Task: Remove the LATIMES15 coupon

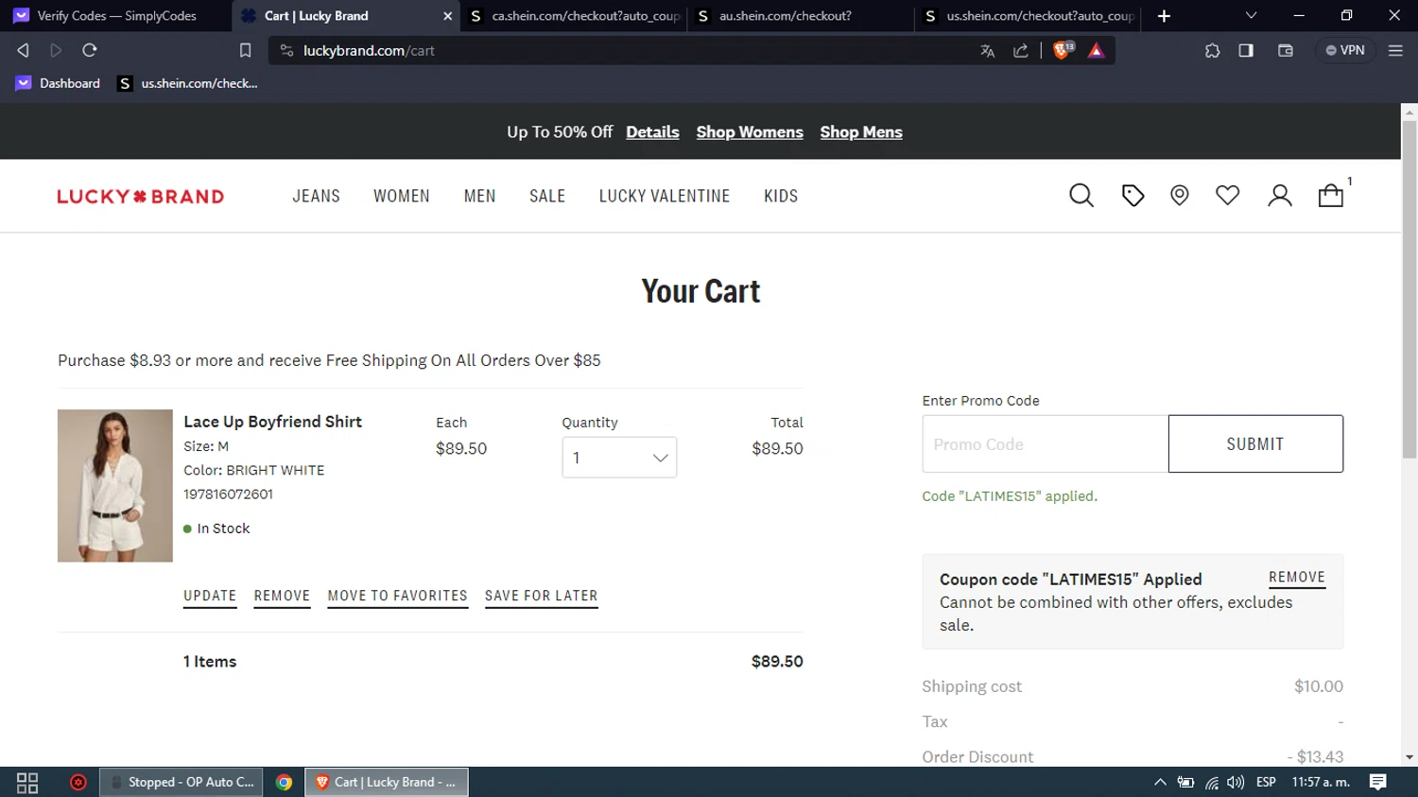Action: coord(1297,578)
